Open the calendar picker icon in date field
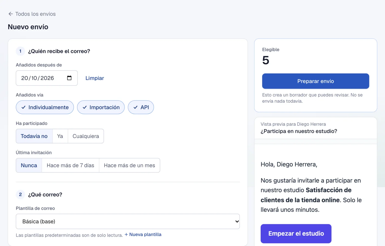385x246 pixels. (x=69, y=78)
